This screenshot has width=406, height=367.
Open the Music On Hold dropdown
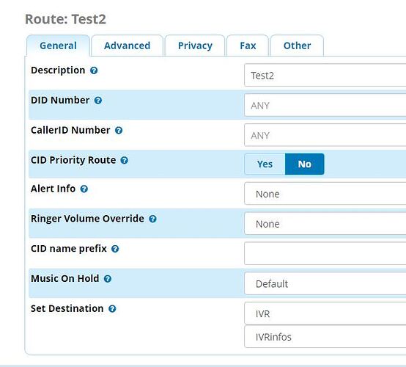click(x=325, y=283)
